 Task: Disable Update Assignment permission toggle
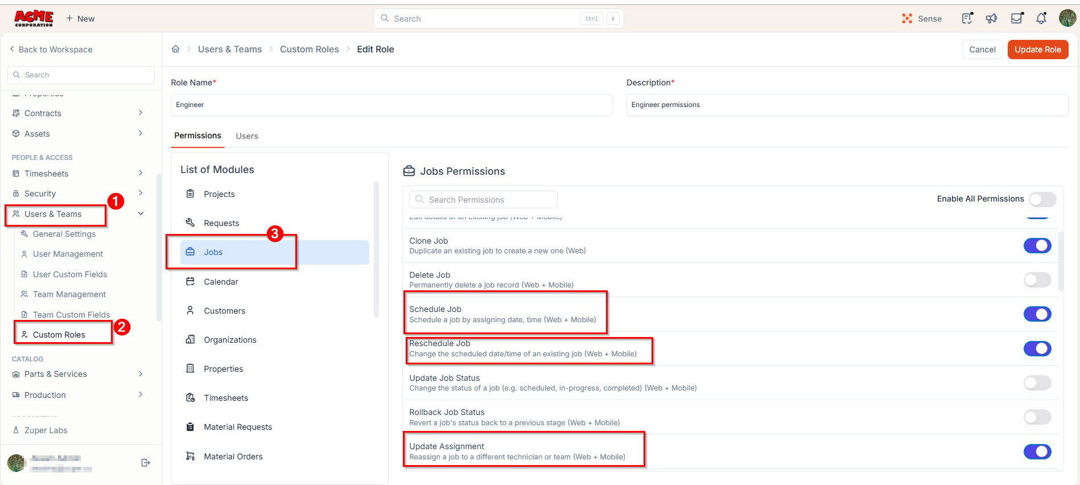click(x=1037, y=451)
